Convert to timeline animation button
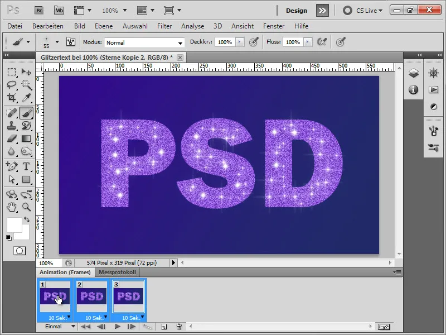The image size is (446, 335). point(384,327)
